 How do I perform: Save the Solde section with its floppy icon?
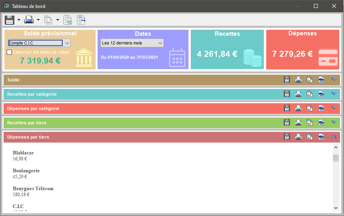point(287,80)
